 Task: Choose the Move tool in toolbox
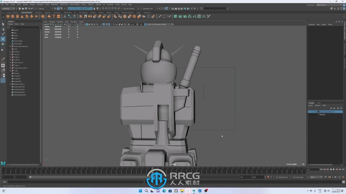pos(3,39)
